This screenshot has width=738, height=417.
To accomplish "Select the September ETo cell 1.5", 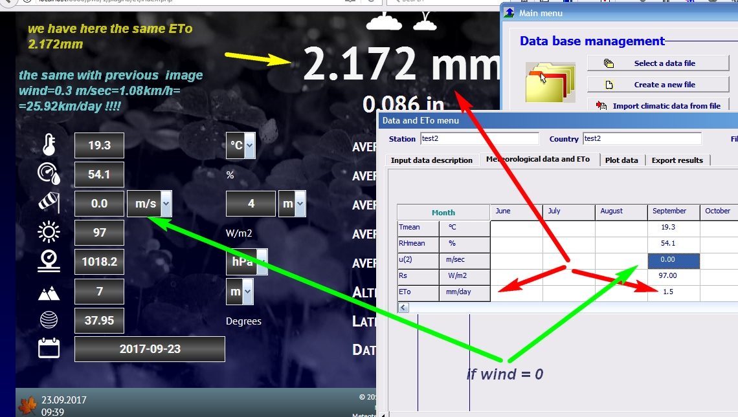I will pos(673,292).
